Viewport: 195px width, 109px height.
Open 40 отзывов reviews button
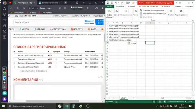point(76,8)
